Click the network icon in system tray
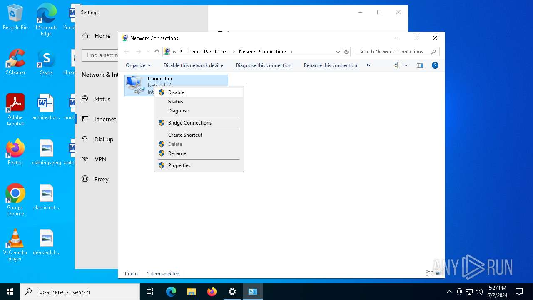This screenshot has height=300, width=533. tap(469, 292)
